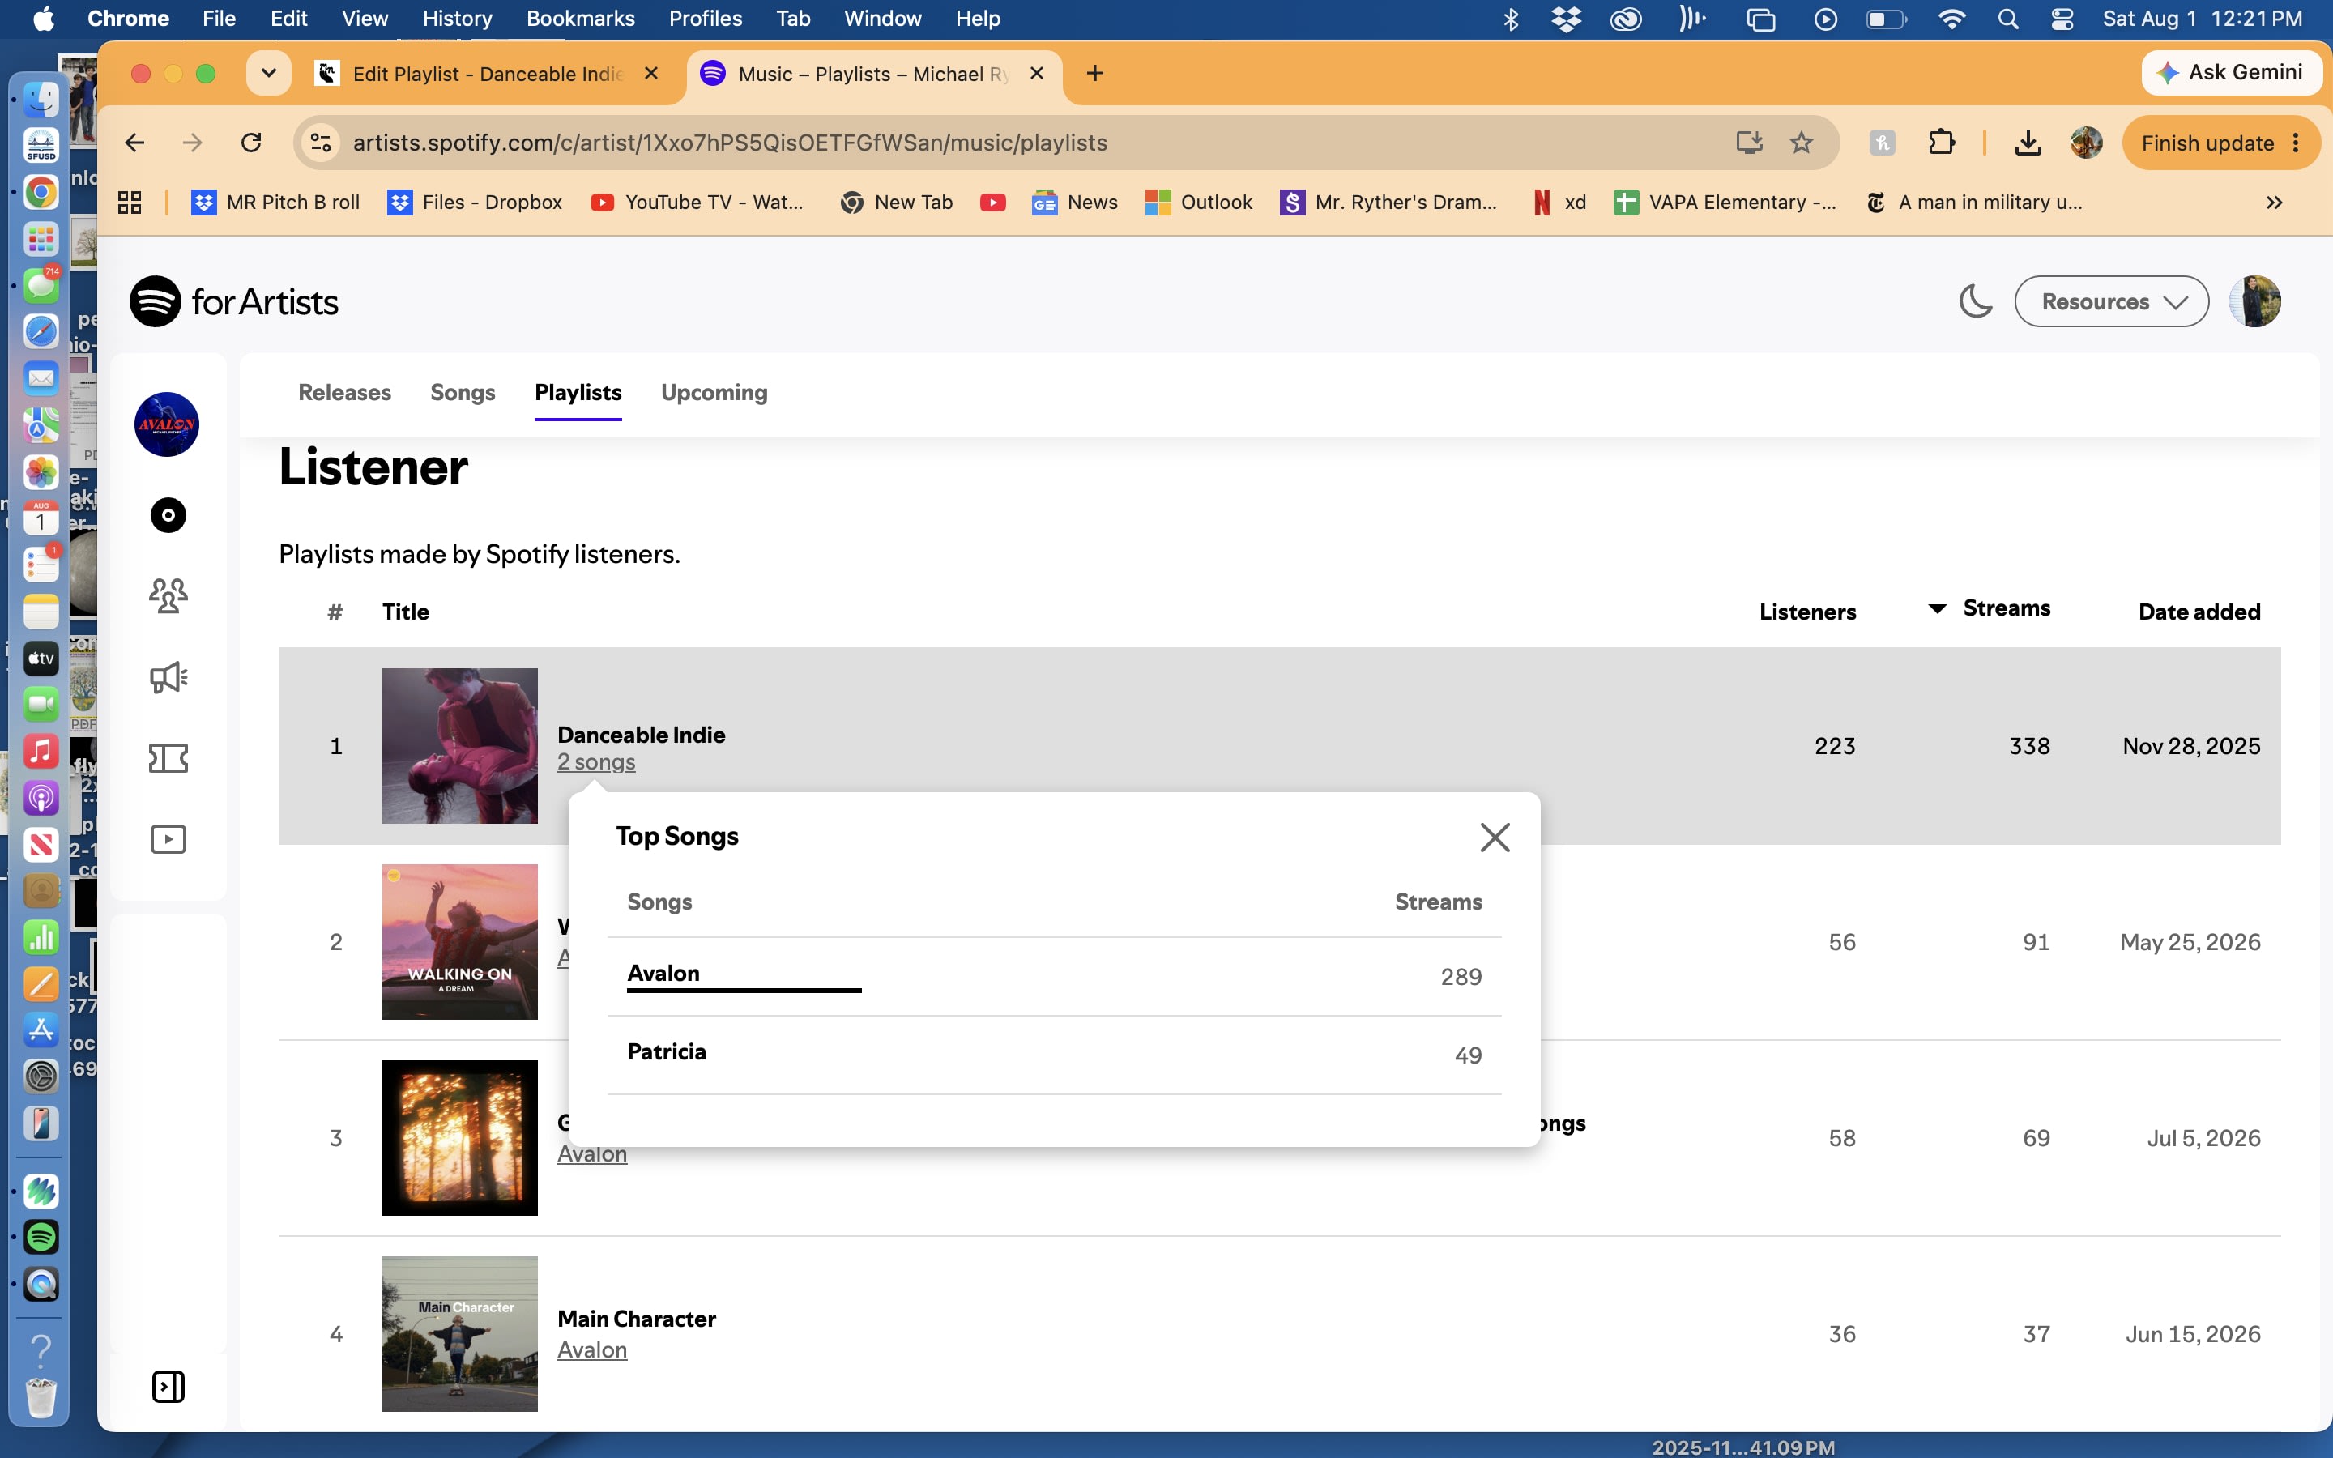Click the Date added column header

pyautogui.click(x=2199, y=612)
